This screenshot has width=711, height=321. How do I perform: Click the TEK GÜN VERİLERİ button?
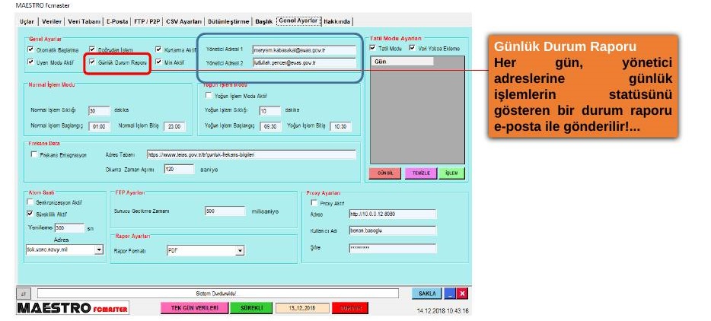click(193, 308)
